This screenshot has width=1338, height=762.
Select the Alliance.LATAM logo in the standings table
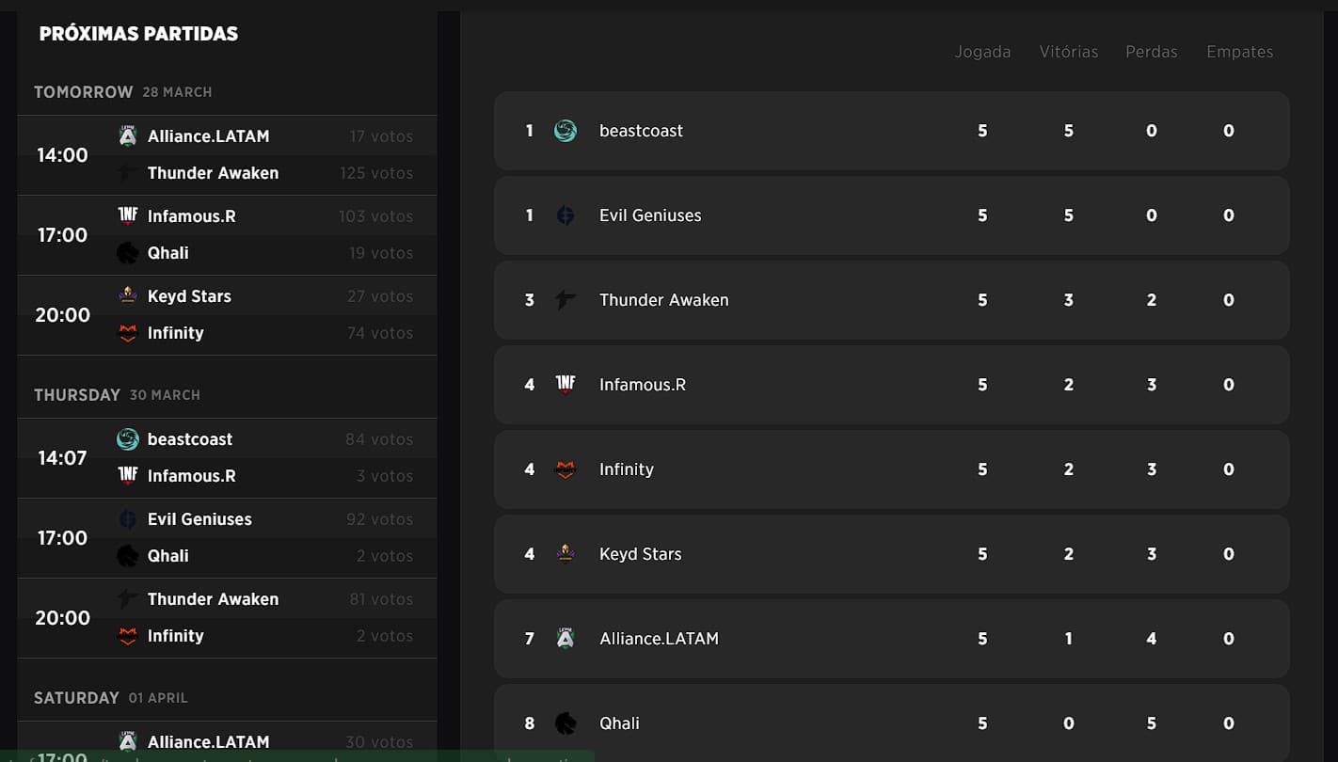565,639
